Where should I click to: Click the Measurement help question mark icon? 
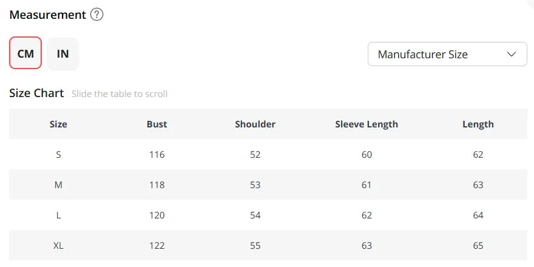tap(96, 15)
